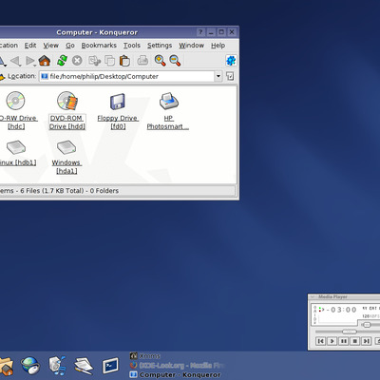Launch the terminal Konsole panel icon
Viewport: 380px width, 380px height.
110,366
